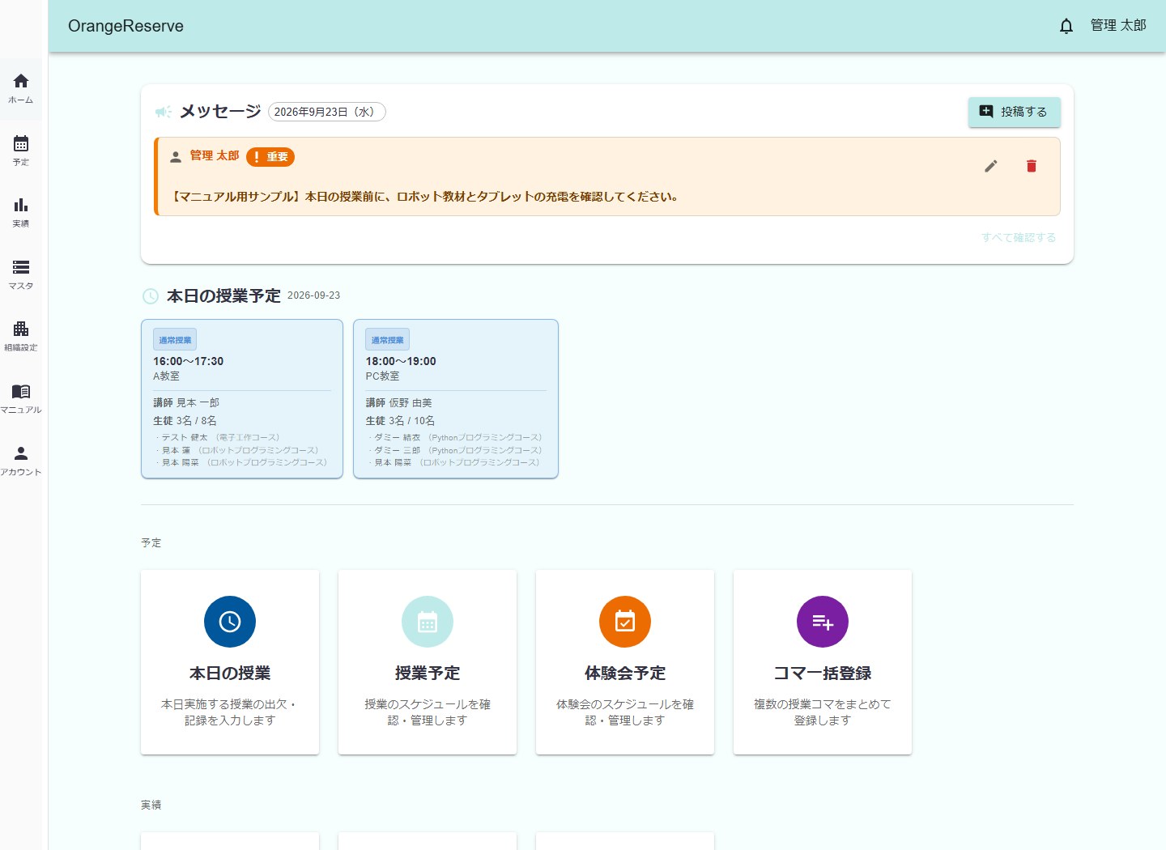The height and width of the screenshot is (850, 1166).
Task: Open マニュアル in the sidebar
Action: (x=21, y=398)
